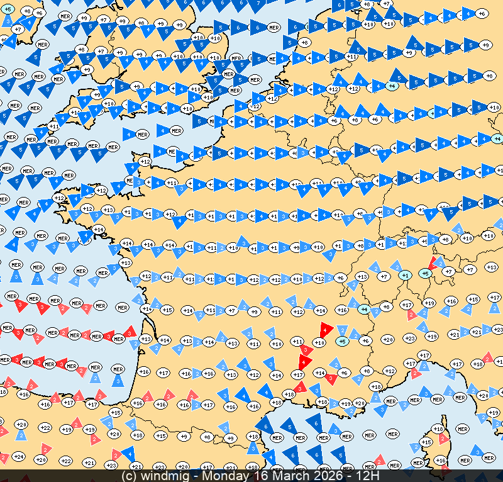The width and height of the screenshot is (503, 482).
Task: Select +23 label between +20 and +19
Action: 409,339
